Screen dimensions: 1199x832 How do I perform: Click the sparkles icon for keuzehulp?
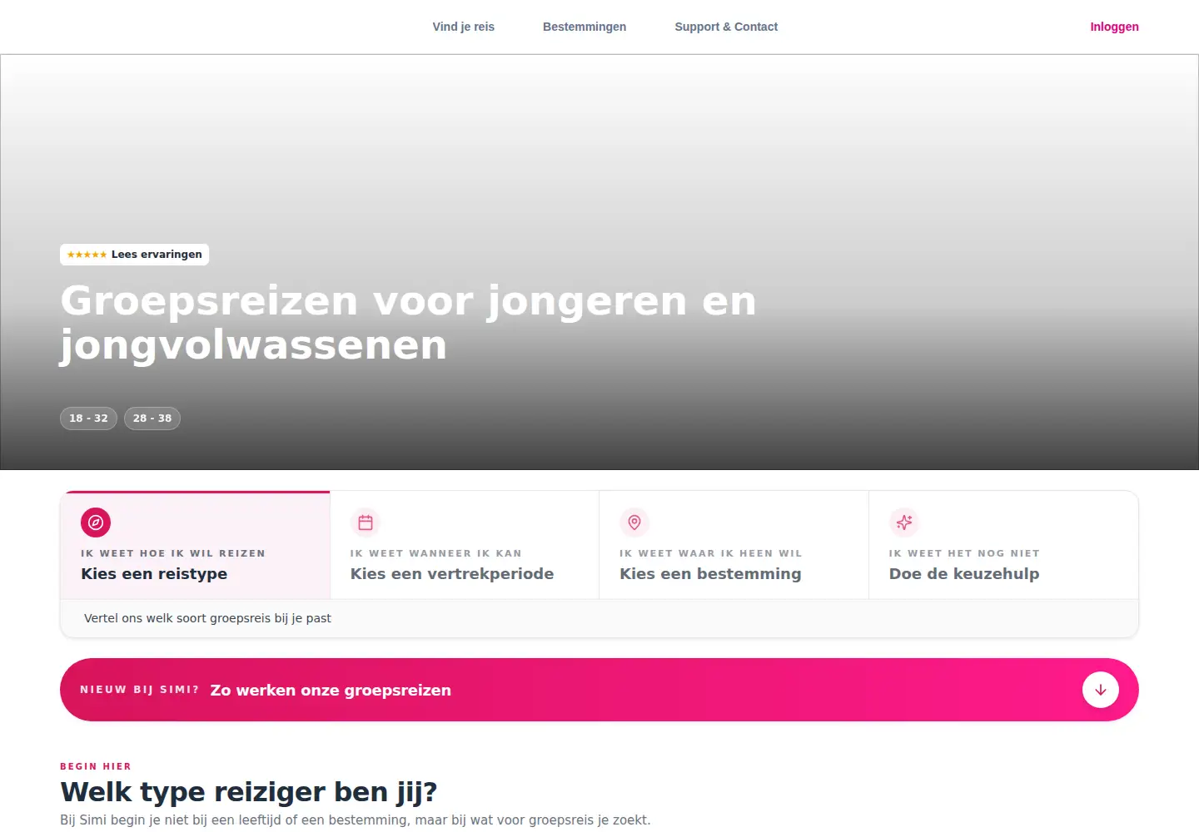pyautogui.click(x=904, y=522)
